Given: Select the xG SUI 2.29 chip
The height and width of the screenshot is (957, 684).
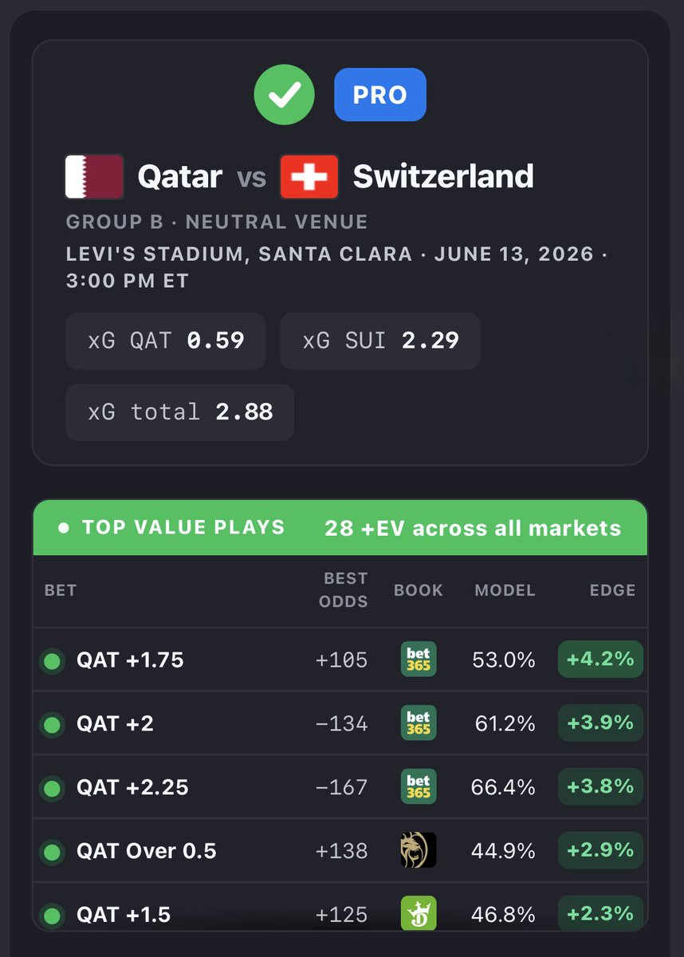Looking at the screenshot, I should pos(380,341).
